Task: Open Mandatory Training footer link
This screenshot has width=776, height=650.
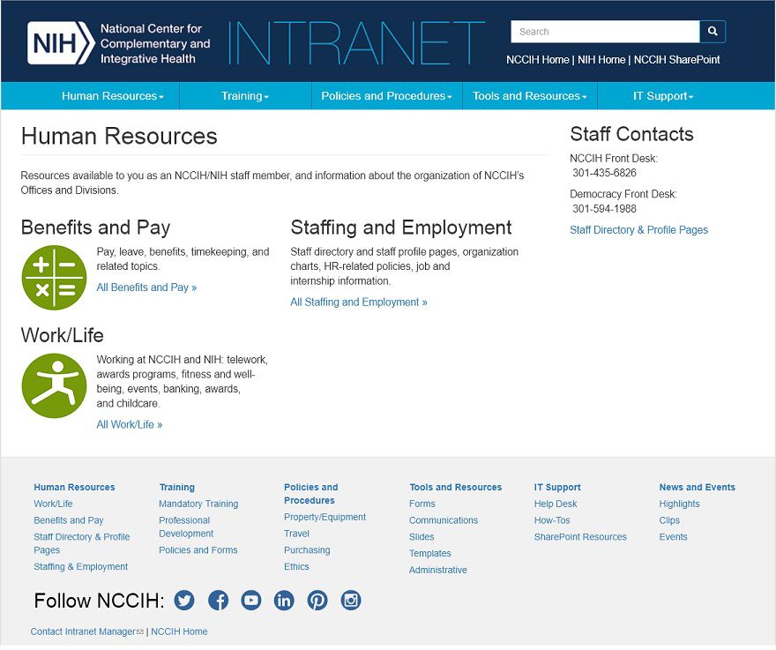Action: 198,504
